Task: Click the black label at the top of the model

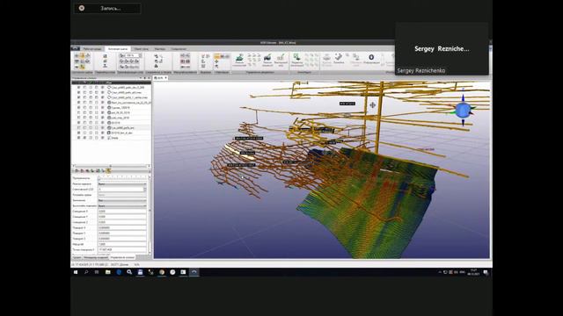Action: tap(347, 104)
